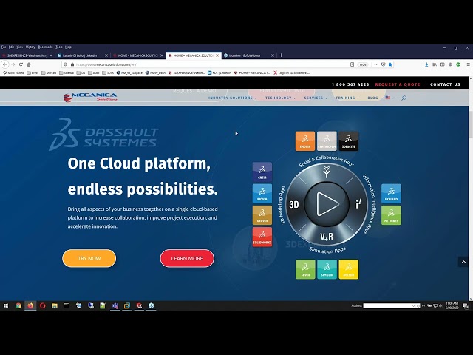Screen dimensions: 473x355
Task: Go to the Firefox home page
Action: coord(29,64)
